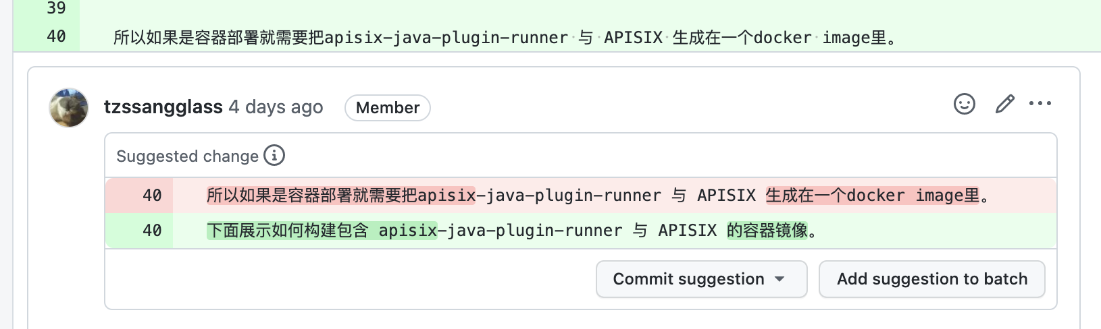
Task: Click the original diff code on line 40
Action: 505,38
